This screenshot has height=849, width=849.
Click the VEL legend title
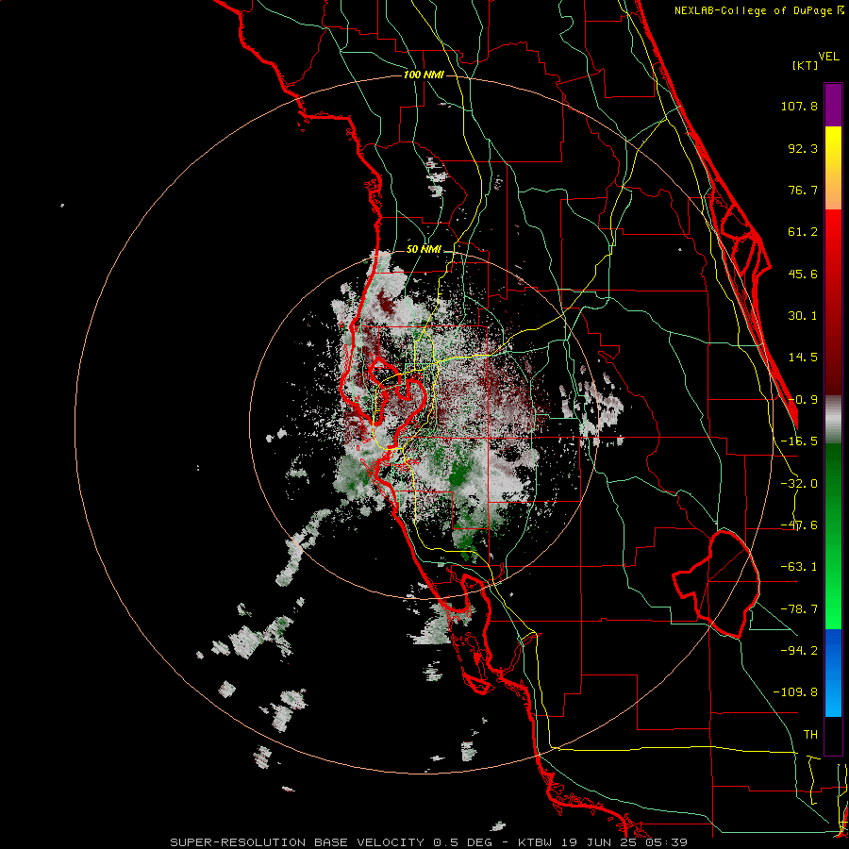829,57
